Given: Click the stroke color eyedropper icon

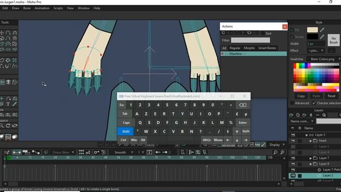Looking at the screenshot, I should (322, 37).
